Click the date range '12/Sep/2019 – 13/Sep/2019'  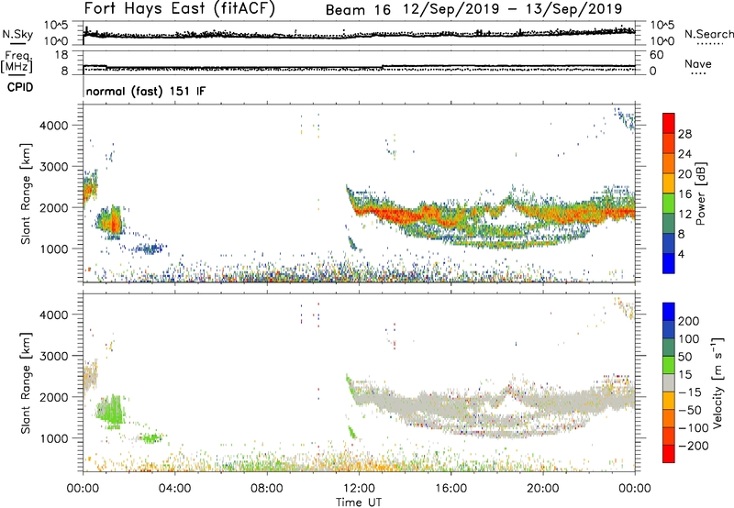coord(513,9)
